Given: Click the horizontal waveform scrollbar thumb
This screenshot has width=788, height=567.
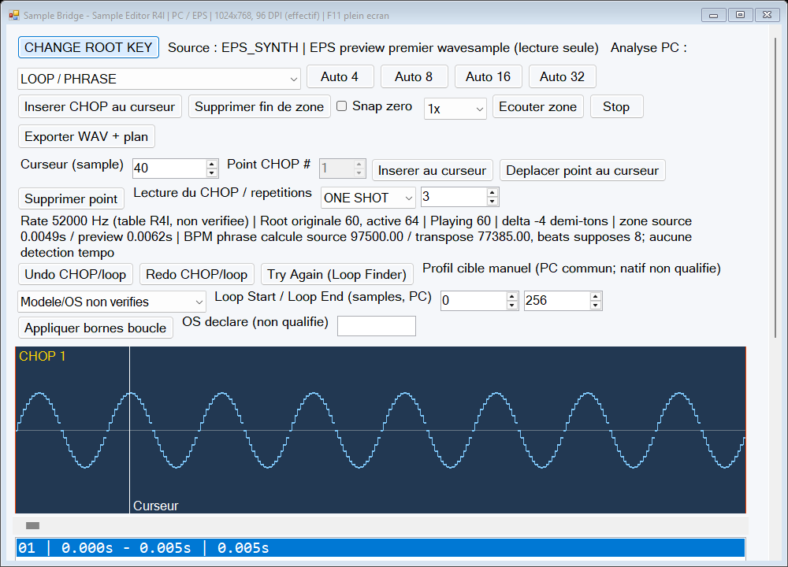Looking at the screenshot, I should coord(32,525).
